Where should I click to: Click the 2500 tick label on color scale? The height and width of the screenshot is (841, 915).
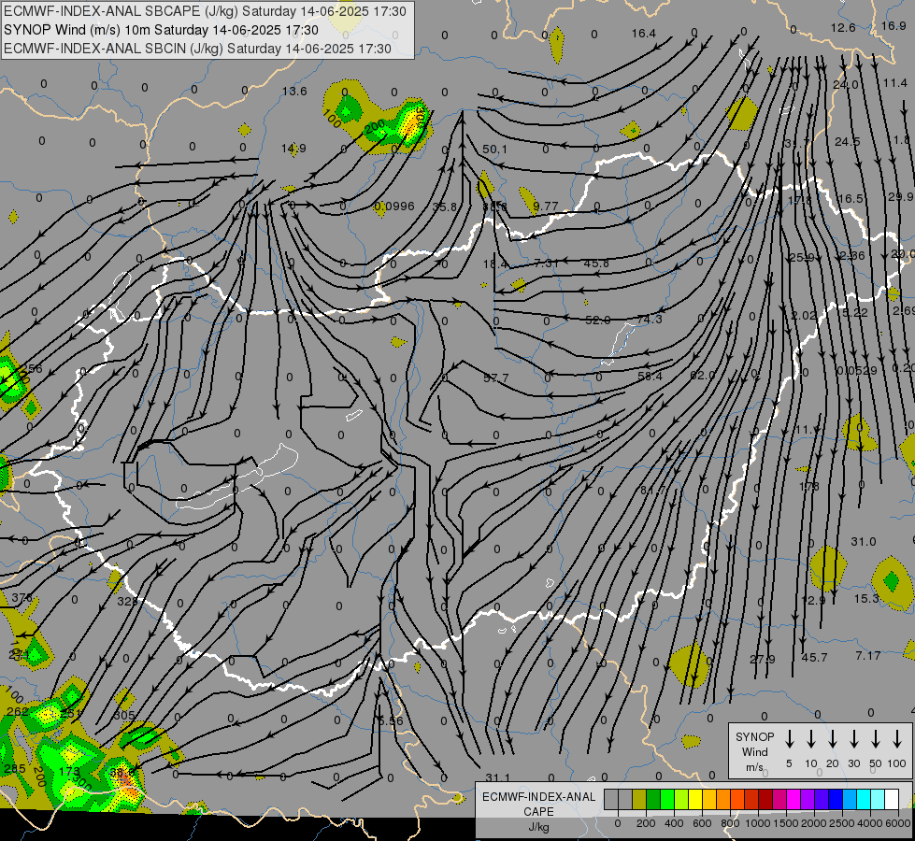[x=841, y=823]
